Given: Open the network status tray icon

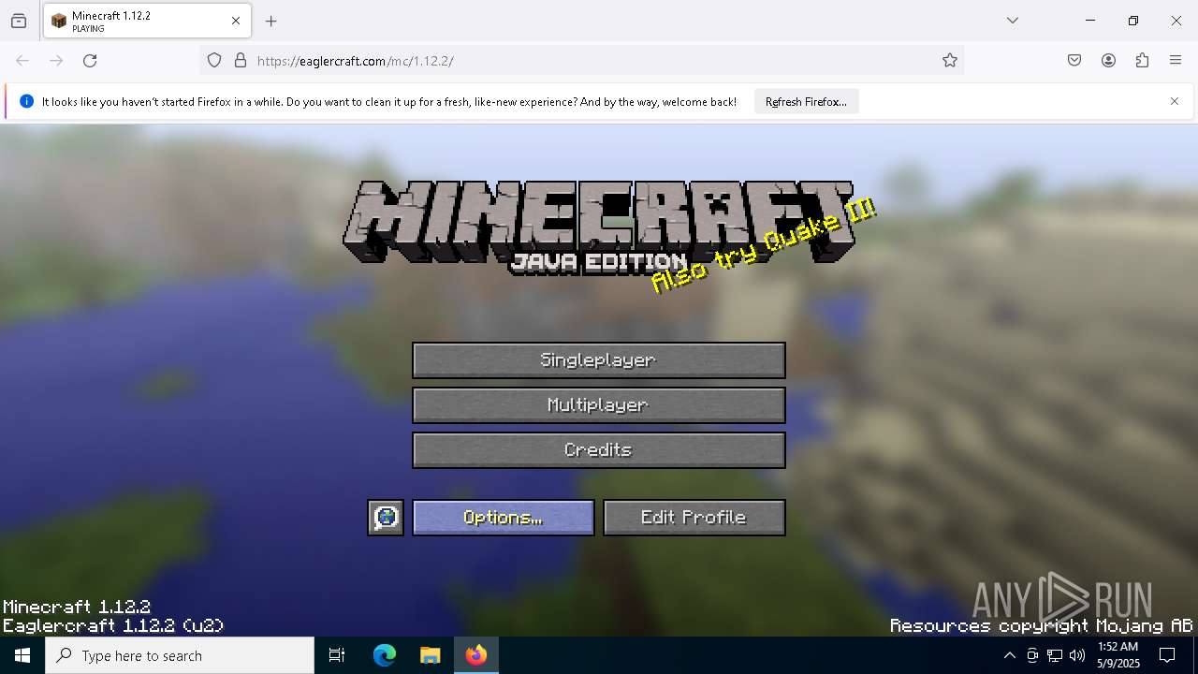Looking at the screenshot, I should click(x=1055, y=655).
